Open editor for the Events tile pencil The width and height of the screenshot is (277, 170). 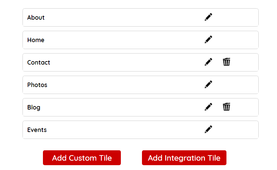(x=208, y=129)
